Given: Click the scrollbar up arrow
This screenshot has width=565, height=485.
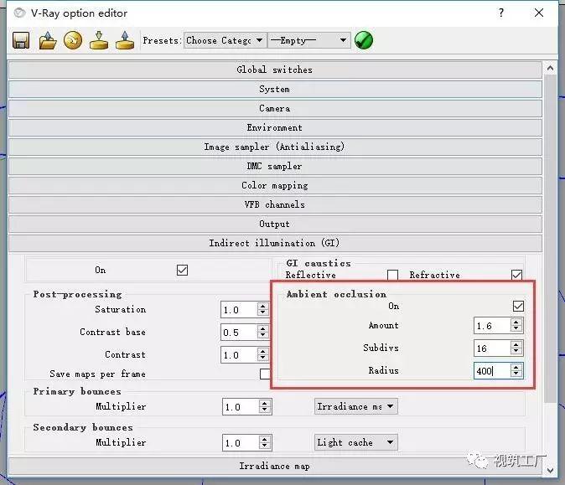Looking at the screenshot, I should pos(550,68).
